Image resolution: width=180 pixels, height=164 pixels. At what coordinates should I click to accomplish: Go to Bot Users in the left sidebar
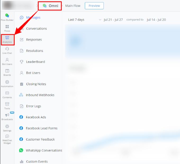point(7,61)
